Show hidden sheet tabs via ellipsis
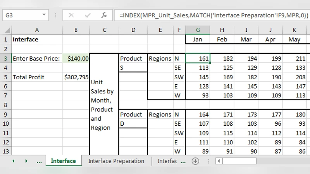 [39, 161]
